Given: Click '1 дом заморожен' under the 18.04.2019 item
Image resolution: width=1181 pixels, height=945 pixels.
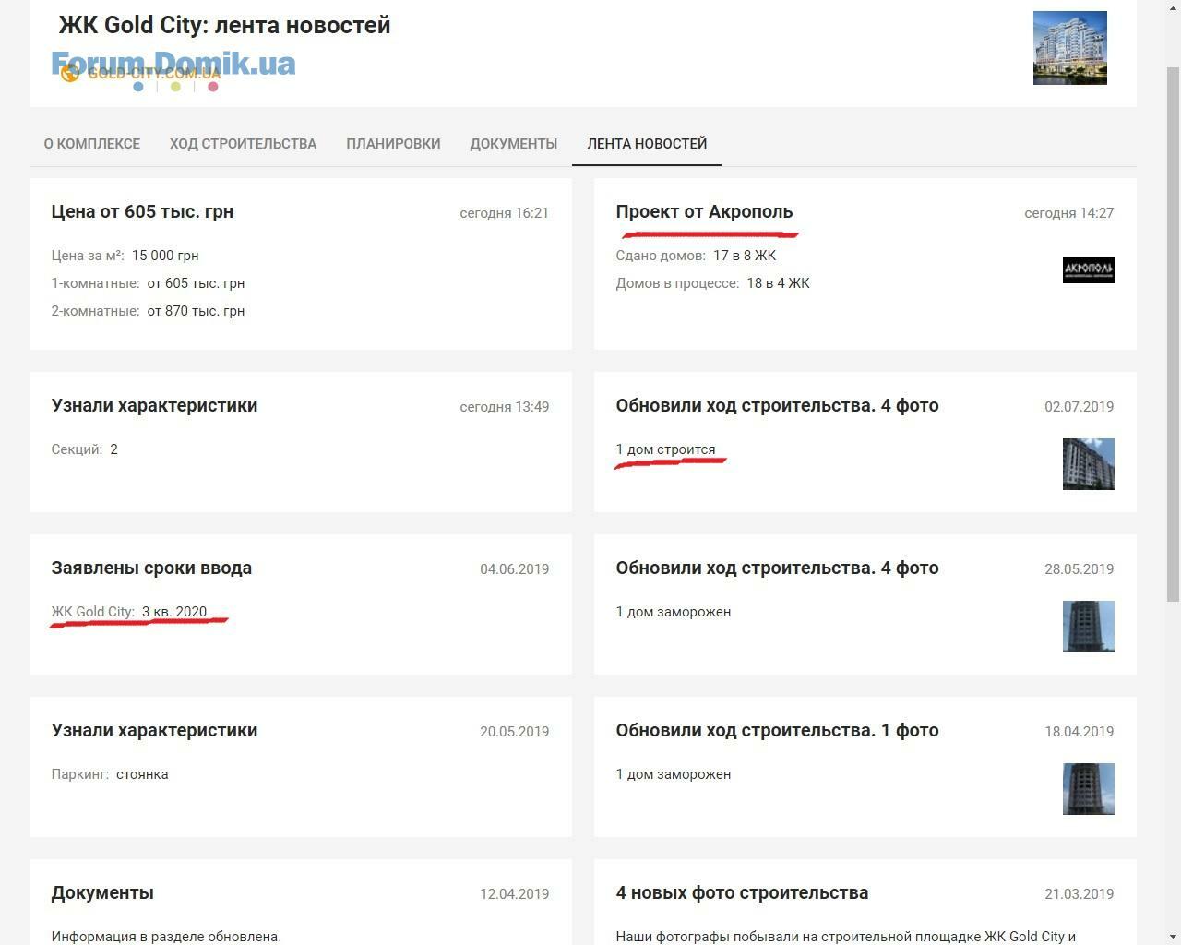Looking at the screenshot, I should (674, 774).
